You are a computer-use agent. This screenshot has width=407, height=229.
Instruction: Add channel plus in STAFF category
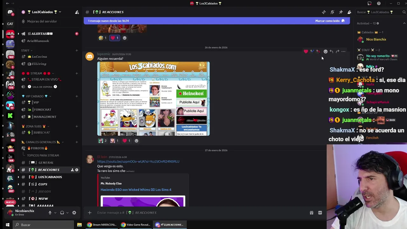[77, 51]
